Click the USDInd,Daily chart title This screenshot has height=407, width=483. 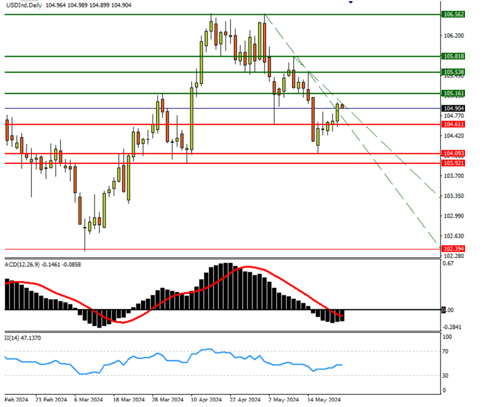point(24,5)
